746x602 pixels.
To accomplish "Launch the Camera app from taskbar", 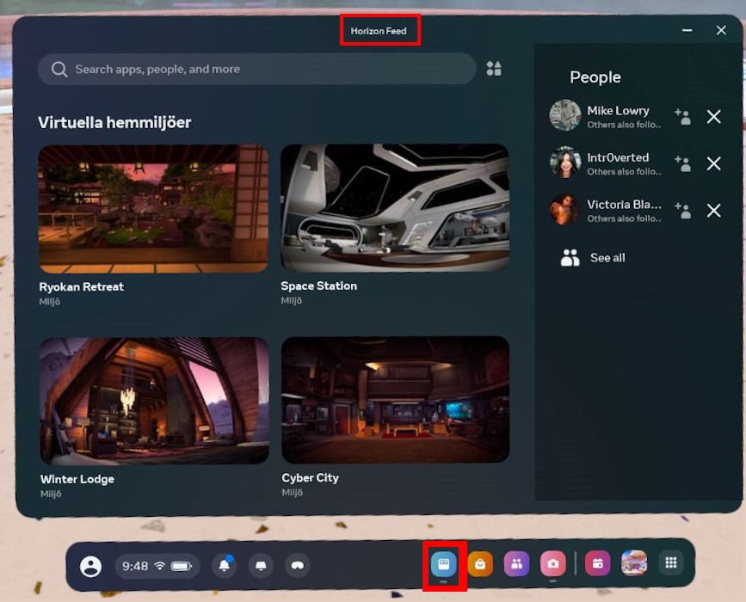I will [552, 564].
